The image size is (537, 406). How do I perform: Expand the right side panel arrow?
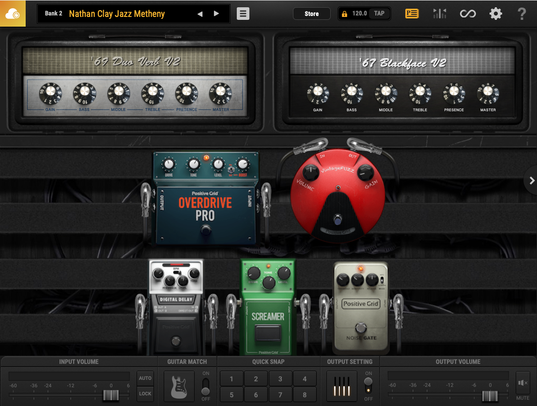[x=532, y=180]
